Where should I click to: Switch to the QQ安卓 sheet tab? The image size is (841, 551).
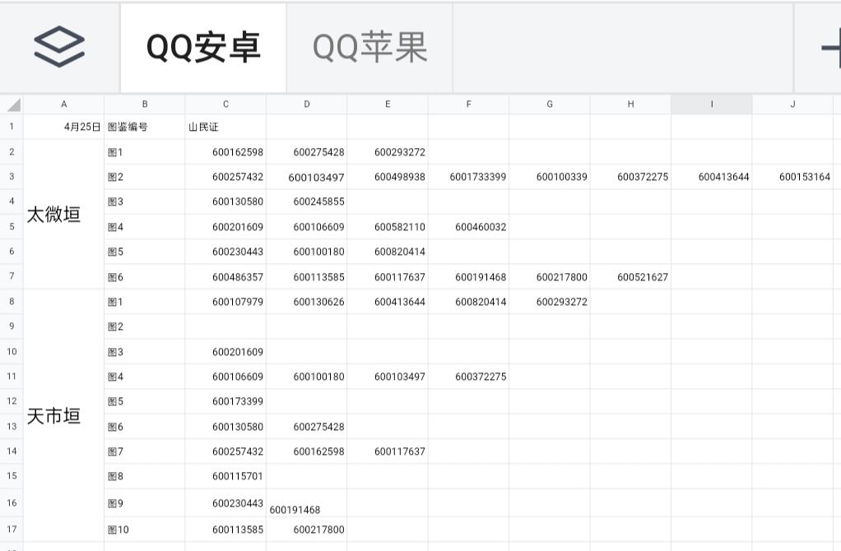[203, 48]
